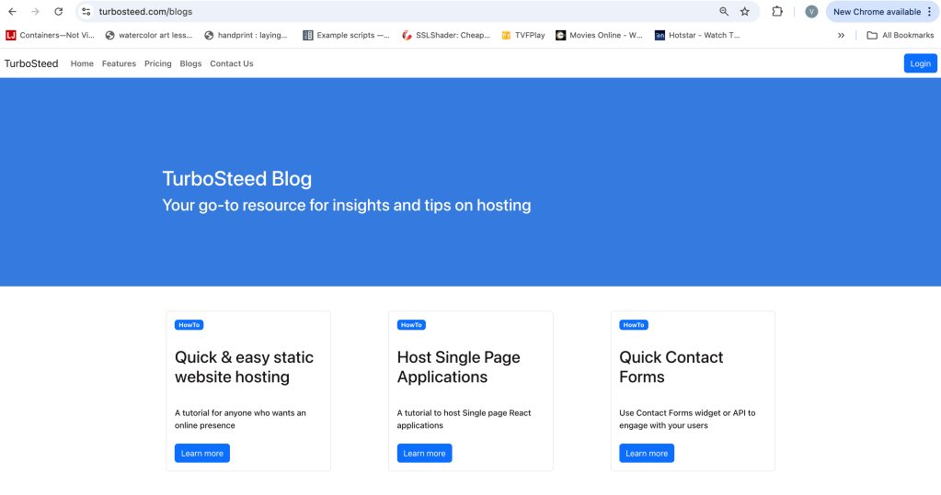
Task: Click the TurboSteed brand logo link
Action: (31, 63)
